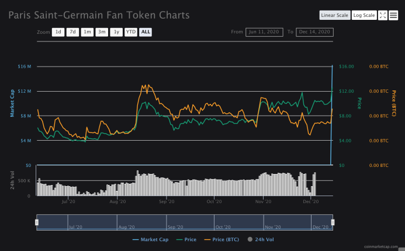Click the Paris Saint-Germain Fan Token Charts title

click(99, 15)
